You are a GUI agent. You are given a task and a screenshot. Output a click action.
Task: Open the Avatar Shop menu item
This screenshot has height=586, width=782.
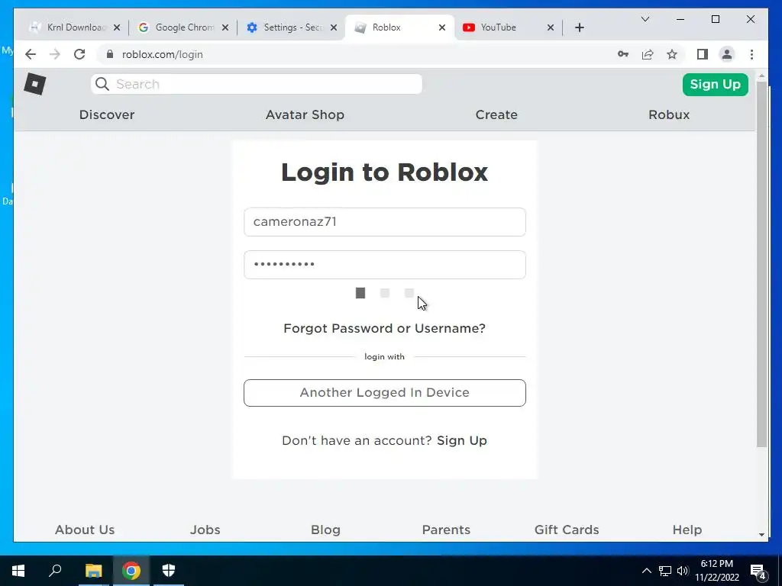pyautogui.click(x=305, y=114)
